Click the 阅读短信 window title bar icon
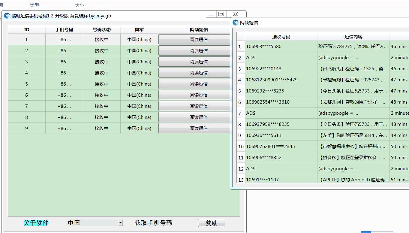Viewport: 409px width, 233px height. click(236, 23)
